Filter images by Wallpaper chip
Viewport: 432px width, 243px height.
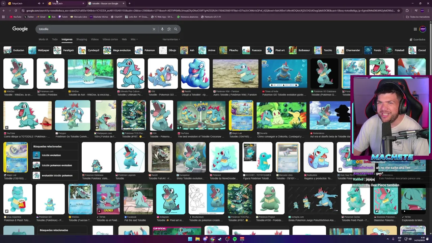(x=39, y=50)
